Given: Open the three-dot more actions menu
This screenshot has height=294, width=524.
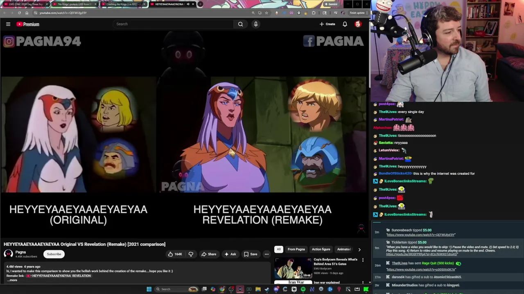Looking at the screenshot, I should (x=267, y=254).
